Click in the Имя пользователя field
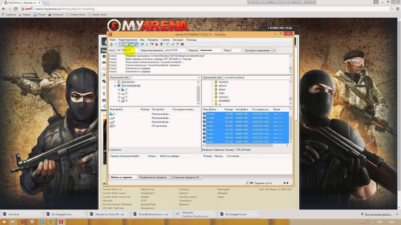Screen dimensions: 401x225 click(x=175, y=50)
